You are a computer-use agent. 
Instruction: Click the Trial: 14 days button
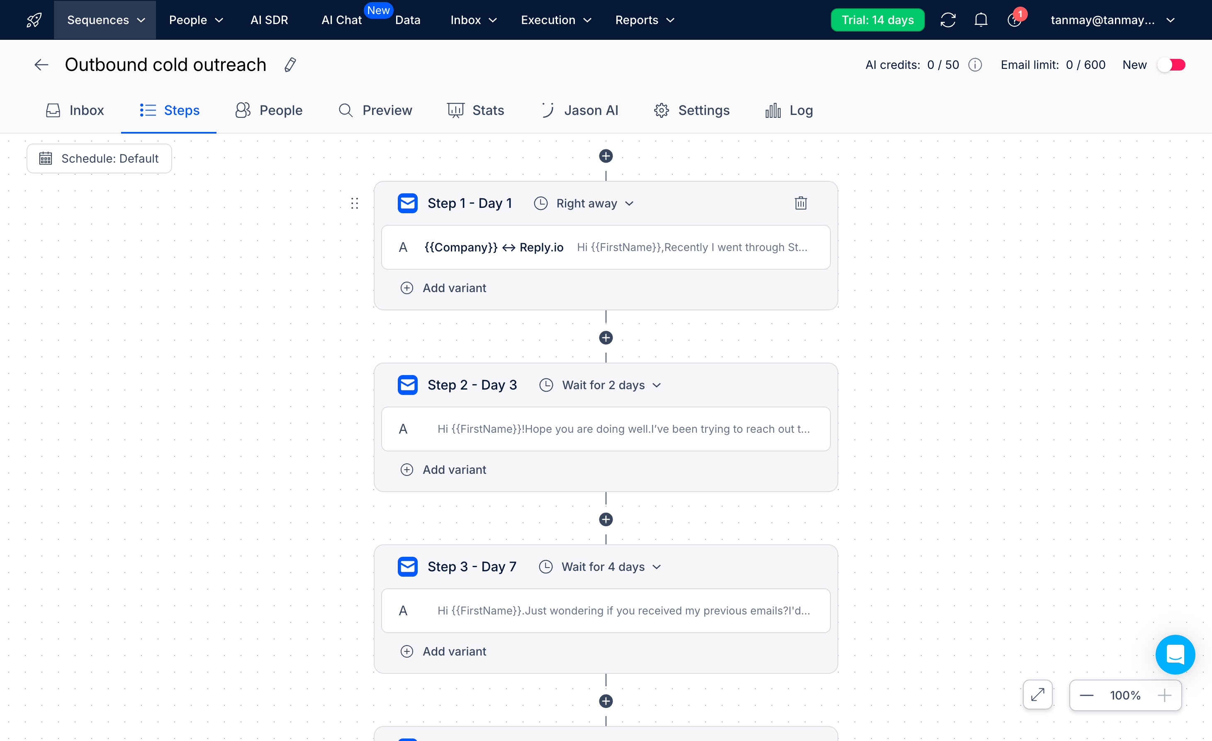[877, 20]
